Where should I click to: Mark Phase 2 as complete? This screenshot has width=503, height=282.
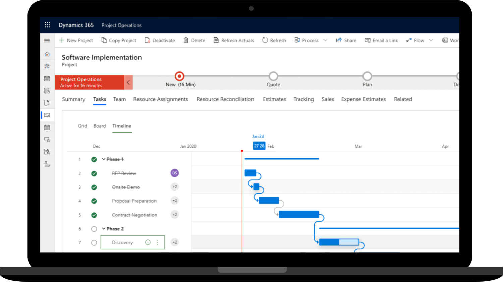94,229
